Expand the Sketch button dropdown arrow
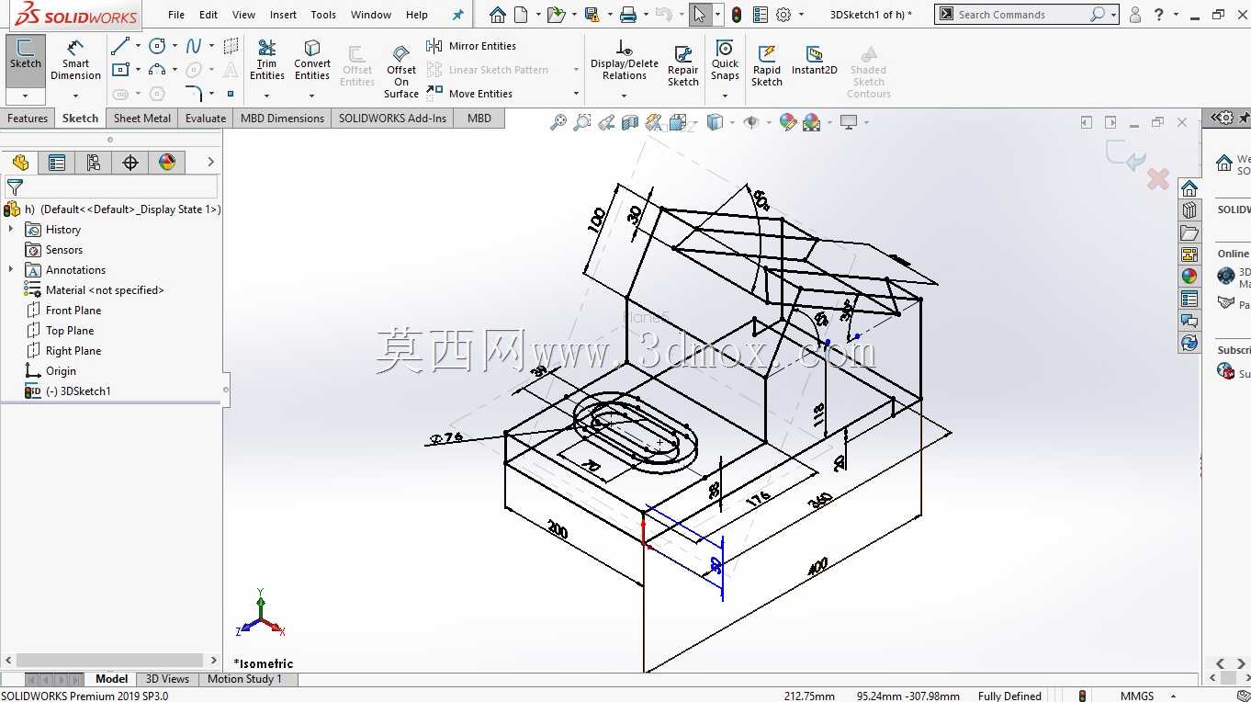Image resolution: width=1251 pixels, height=702 pixels. click(26, 96)
